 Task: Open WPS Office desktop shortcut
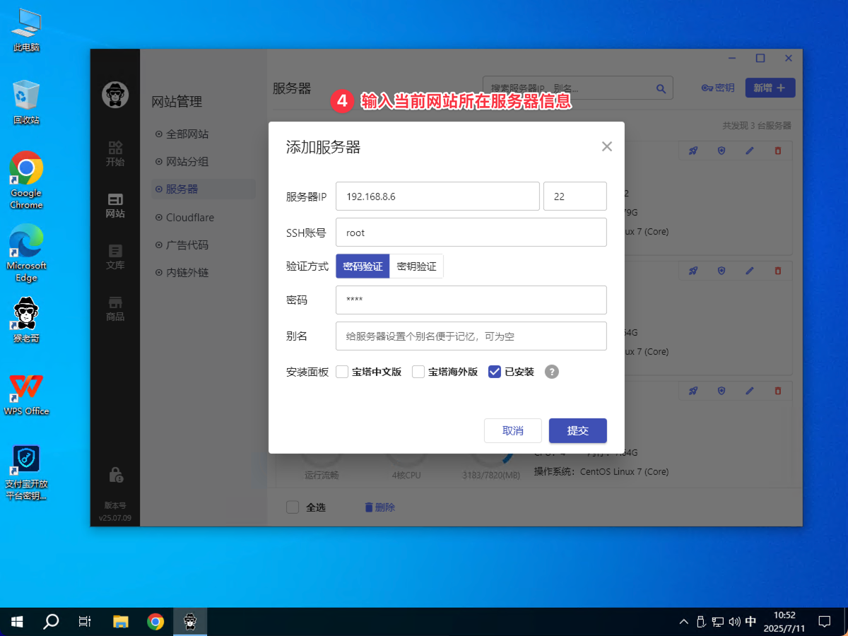tap(26, 394)
